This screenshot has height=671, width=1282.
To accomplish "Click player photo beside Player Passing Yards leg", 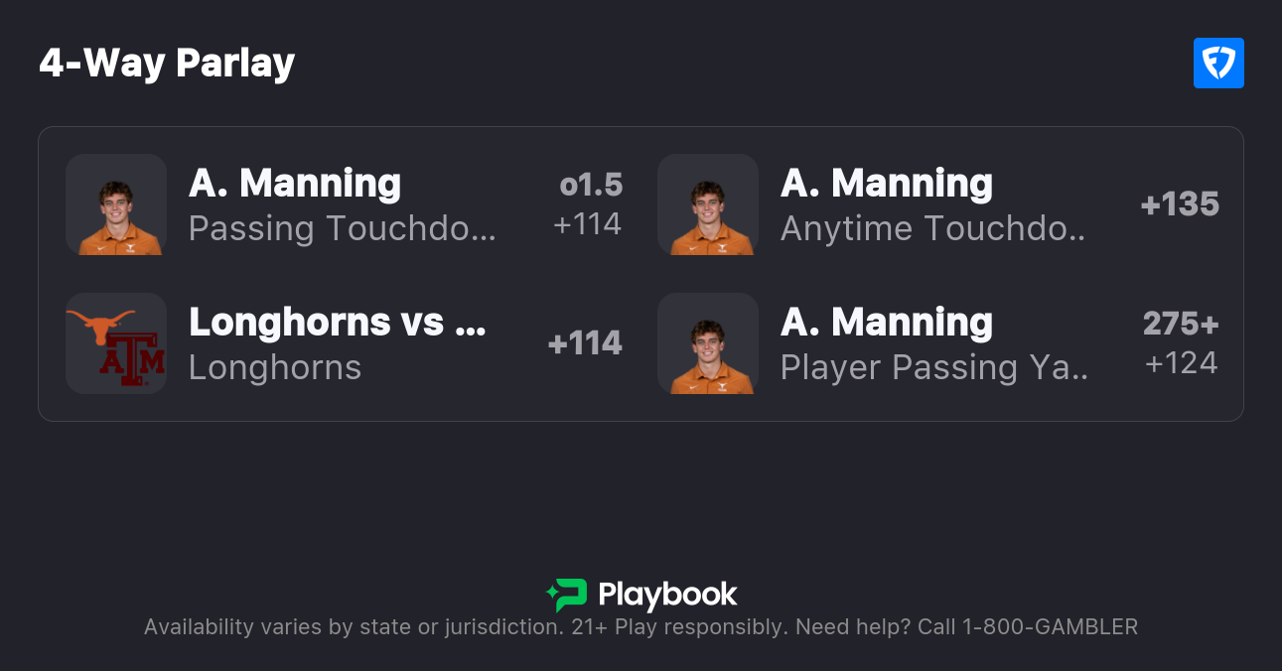I will [707, 343].
